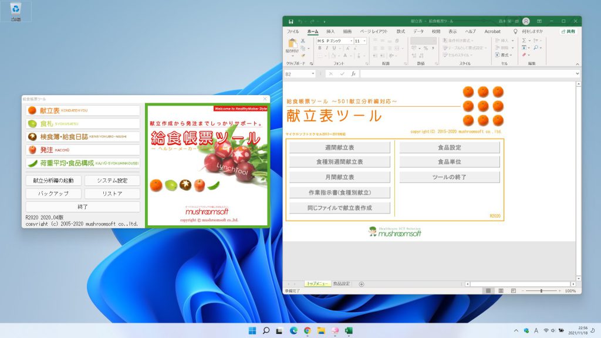The width and height of the screenshot is (601, 338).
Task: Click the zoom out minus button
Action: coord(523,291)
